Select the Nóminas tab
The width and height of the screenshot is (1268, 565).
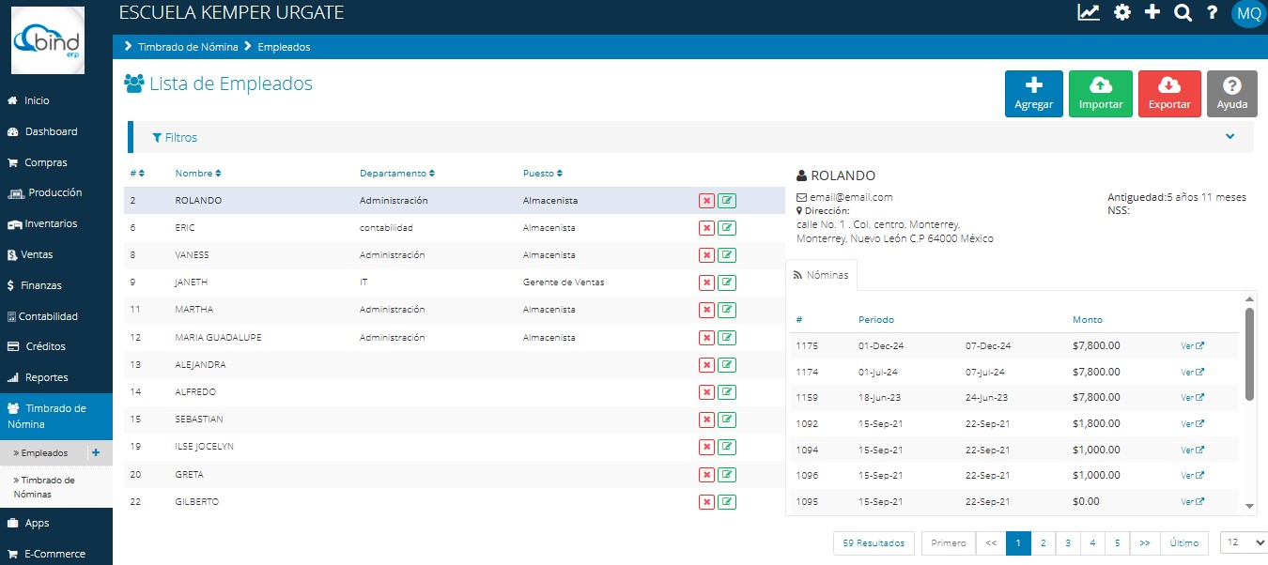[x=821, y=275]
